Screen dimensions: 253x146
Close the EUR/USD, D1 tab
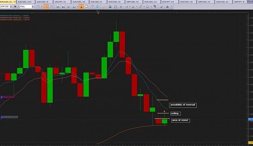(14, 2)
